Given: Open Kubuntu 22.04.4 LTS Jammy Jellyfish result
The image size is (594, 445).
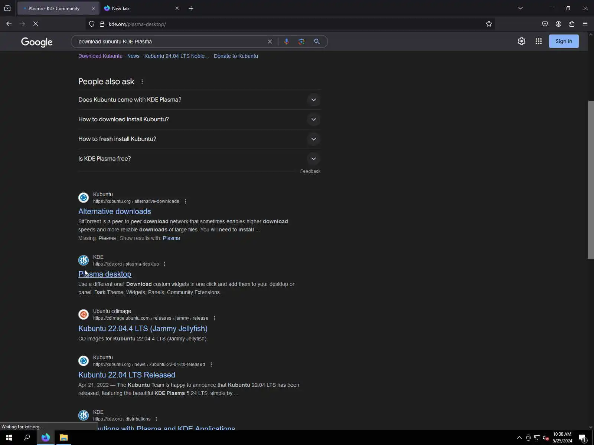Looking at the screenshot, I should (143, 329).
